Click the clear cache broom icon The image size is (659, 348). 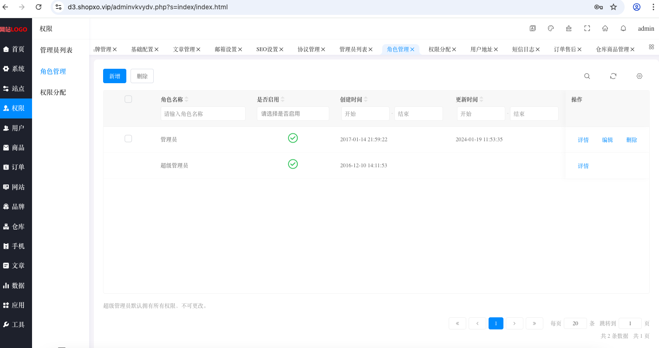click(569, 28)
